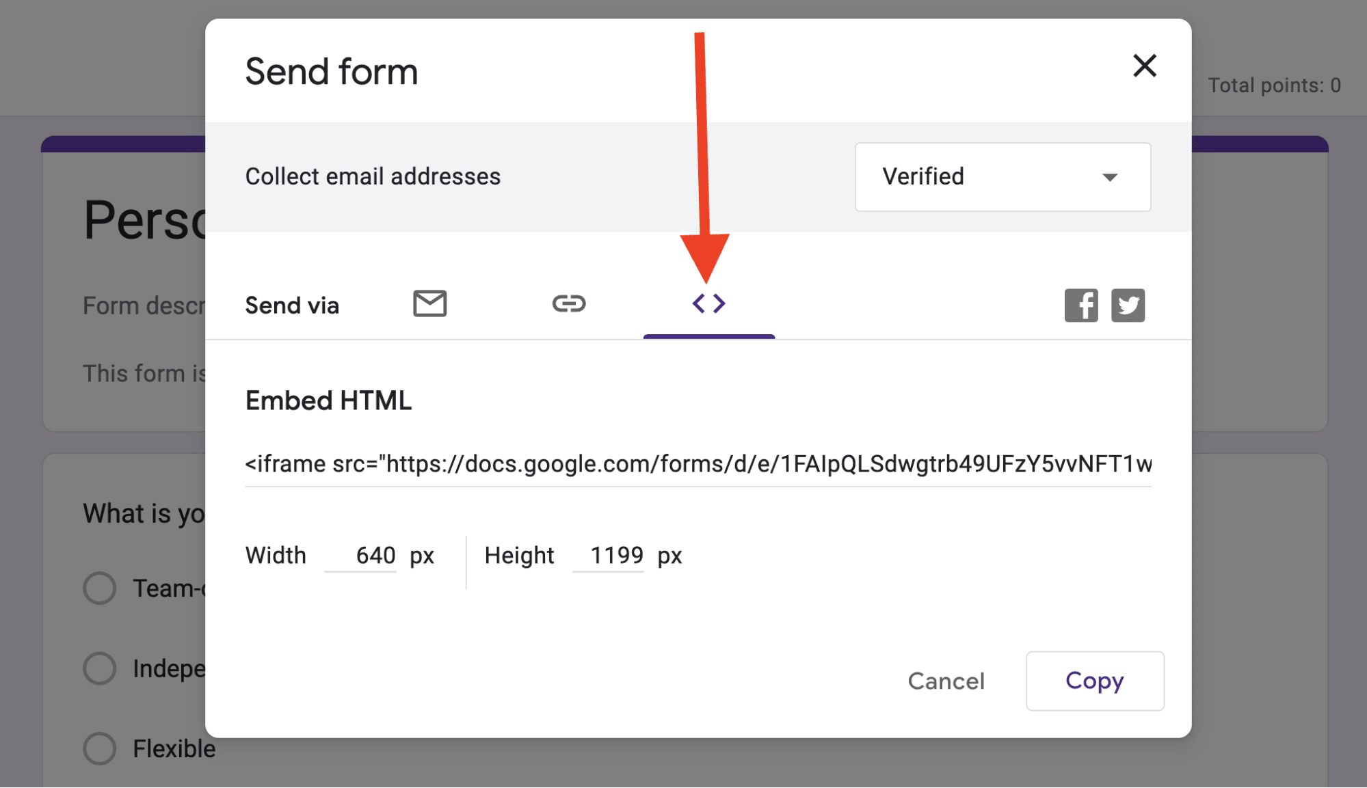Share the form via Twitter

coord(1128,305)
